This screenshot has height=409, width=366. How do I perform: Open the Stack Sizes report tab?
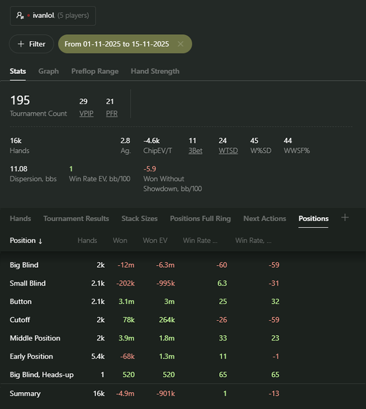coord(139,219)
